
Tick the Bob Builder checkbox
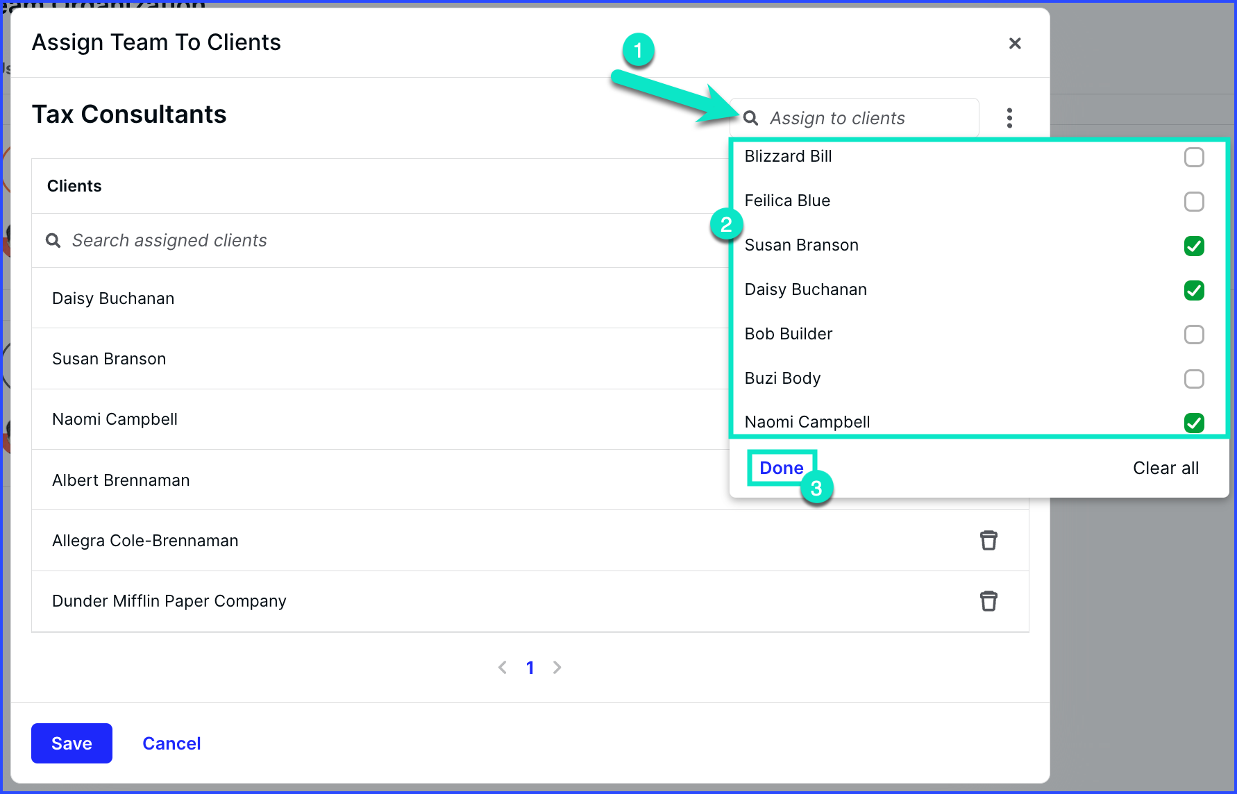1194,335
